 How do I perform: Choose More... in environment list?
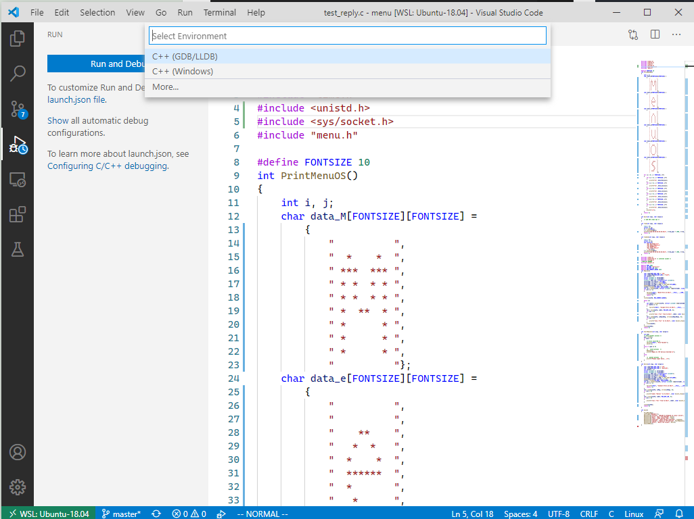tap(348, 87)
